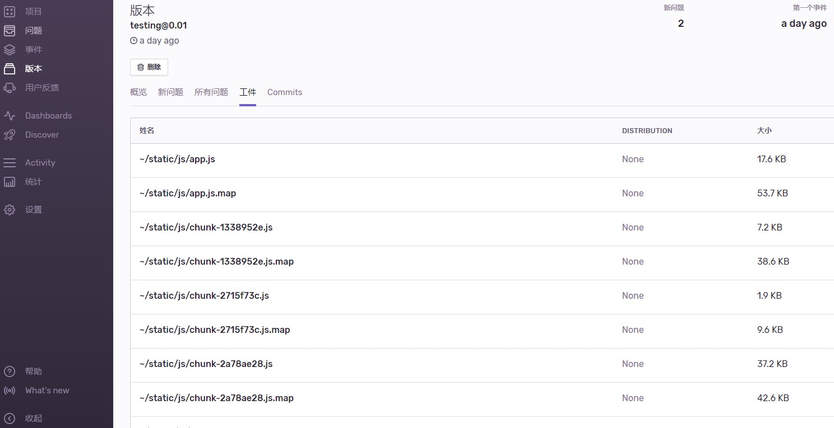
Task: Click the 姓名 column header
Action: coord(147,130)
